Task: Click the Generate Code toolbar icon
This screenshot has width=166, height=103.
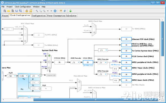Action: click(27, 11)
